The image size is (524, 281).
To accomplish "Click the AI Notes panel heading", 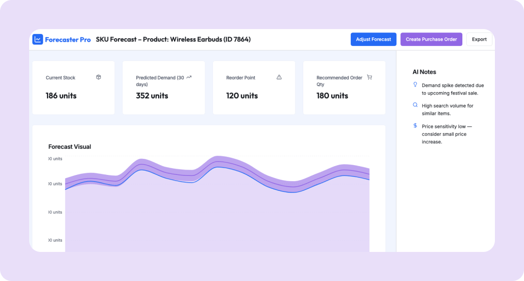I will (x=424, y=72).
